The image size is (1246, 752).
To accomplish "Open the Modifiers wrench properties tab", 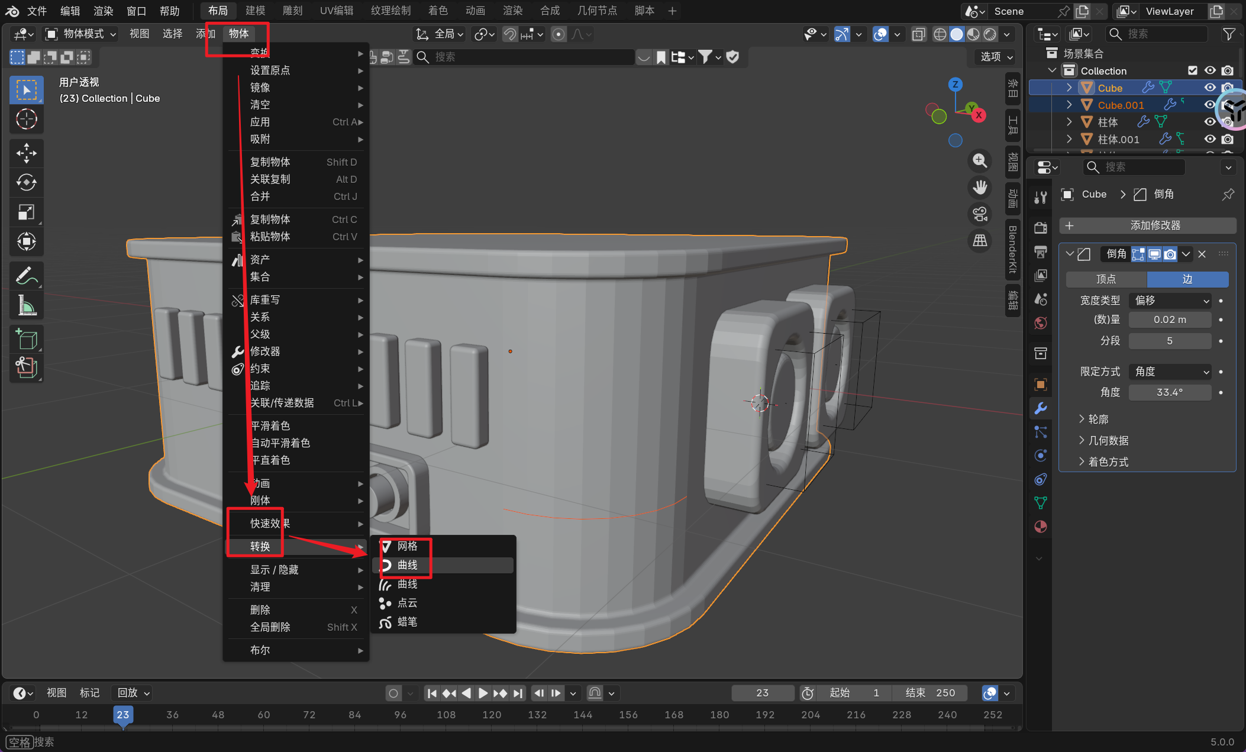I will click(x=1041, y=408).
